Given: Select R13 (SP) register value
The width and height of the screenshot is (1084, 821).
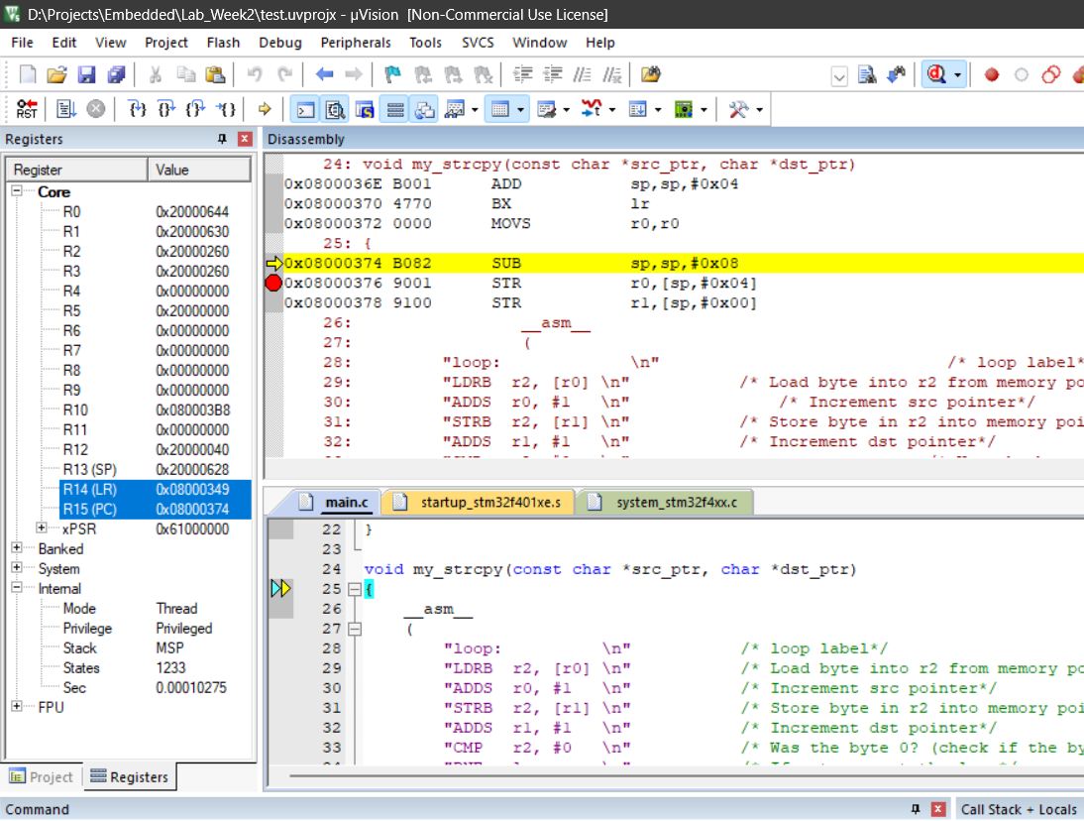Looking at the screenshot, I should pyautogui.click(x=192, y=469).
